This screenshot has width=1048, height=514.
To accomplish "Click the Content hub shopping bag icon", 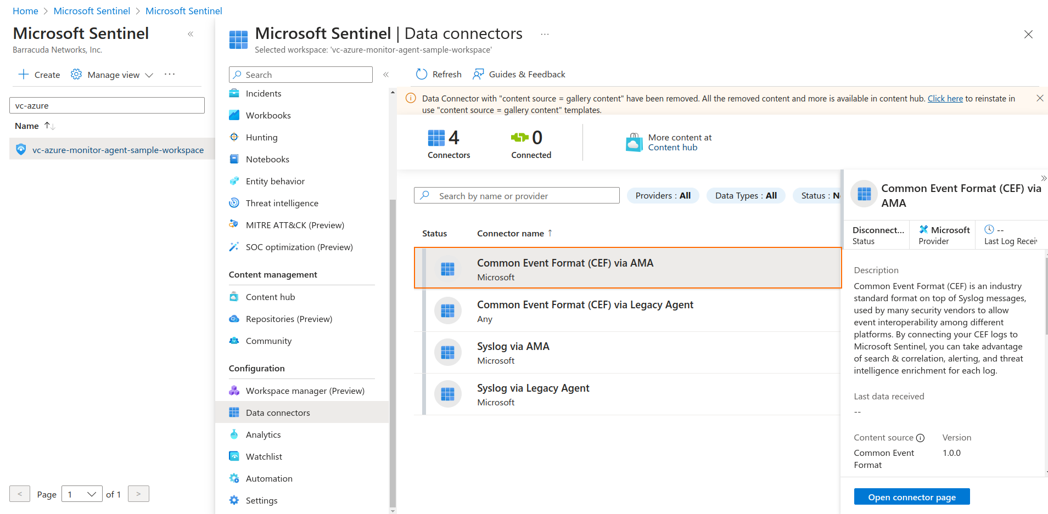I will coord(634,142).
